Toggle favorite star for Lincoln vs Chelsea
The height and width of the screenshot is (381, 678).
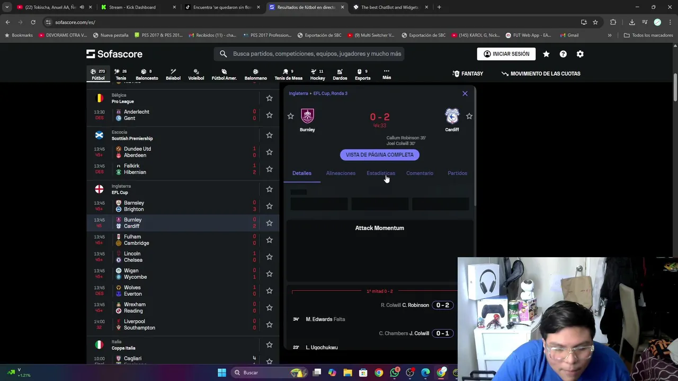[x=269, y=257]
